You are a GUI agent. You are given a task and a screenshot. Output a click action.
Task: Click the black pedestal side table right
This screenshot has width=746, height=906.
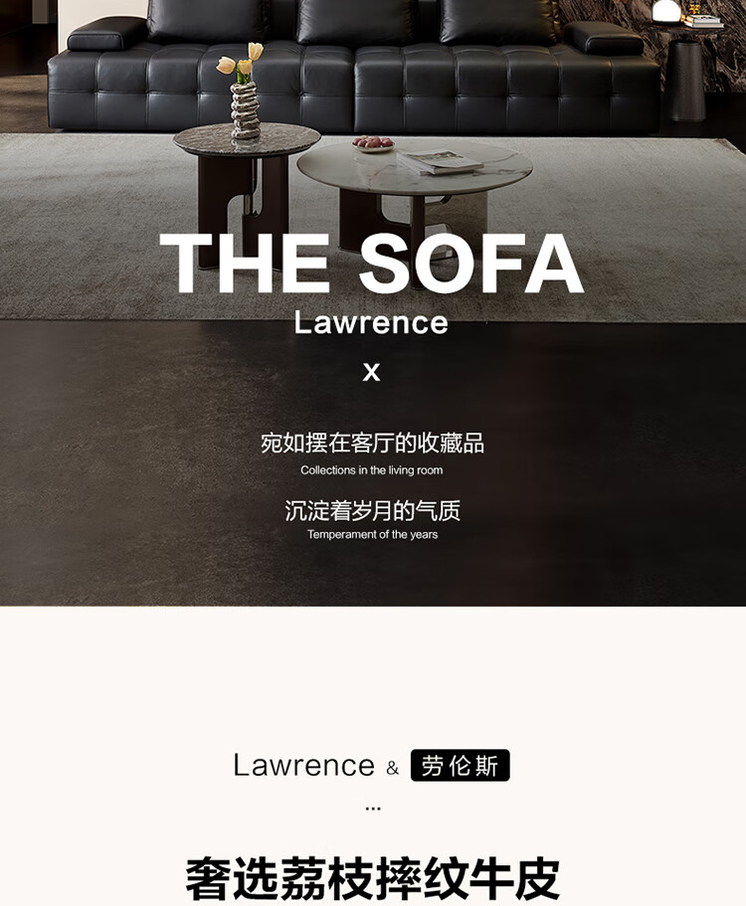click(686, 78)
